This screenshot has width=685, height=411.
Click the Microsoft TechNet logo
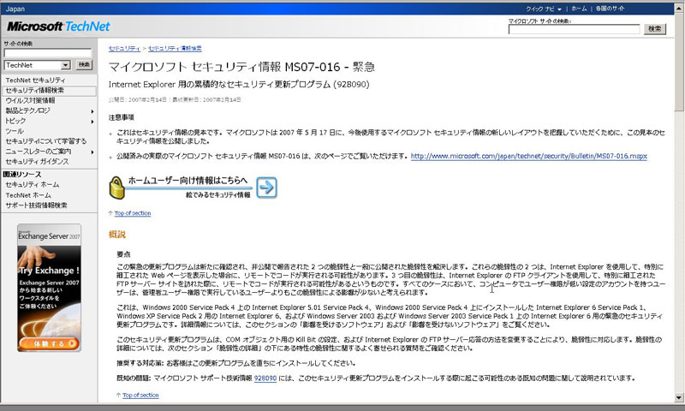click(x=58, y=27)
